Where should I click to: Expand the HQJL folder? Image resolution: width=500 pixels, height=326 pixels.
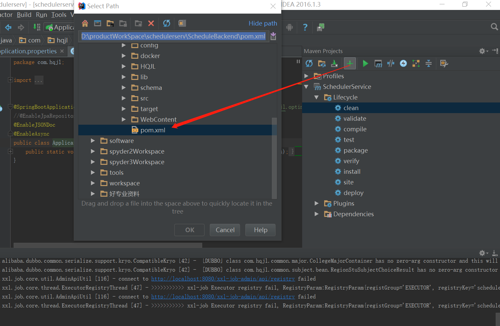tap(124, 66)
